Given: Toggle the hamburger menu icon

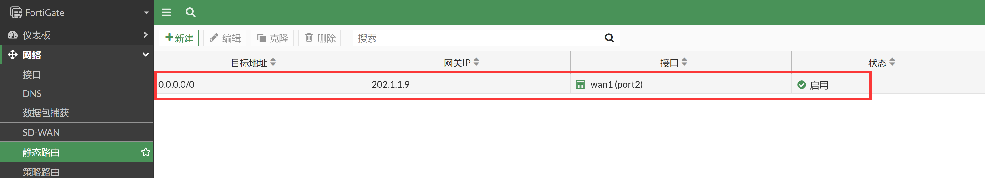Looking at the screenshot, I should point(166,13).
